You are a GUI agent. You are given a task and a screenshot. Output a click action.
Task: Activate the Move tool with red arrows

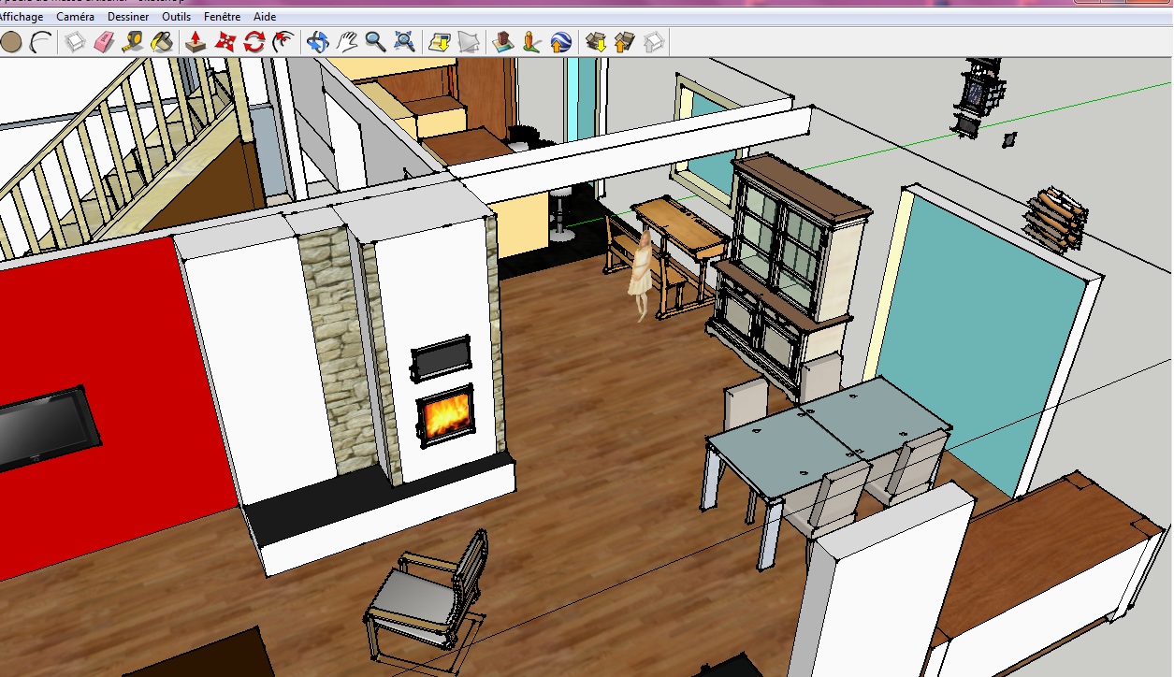tap(225, 42)
